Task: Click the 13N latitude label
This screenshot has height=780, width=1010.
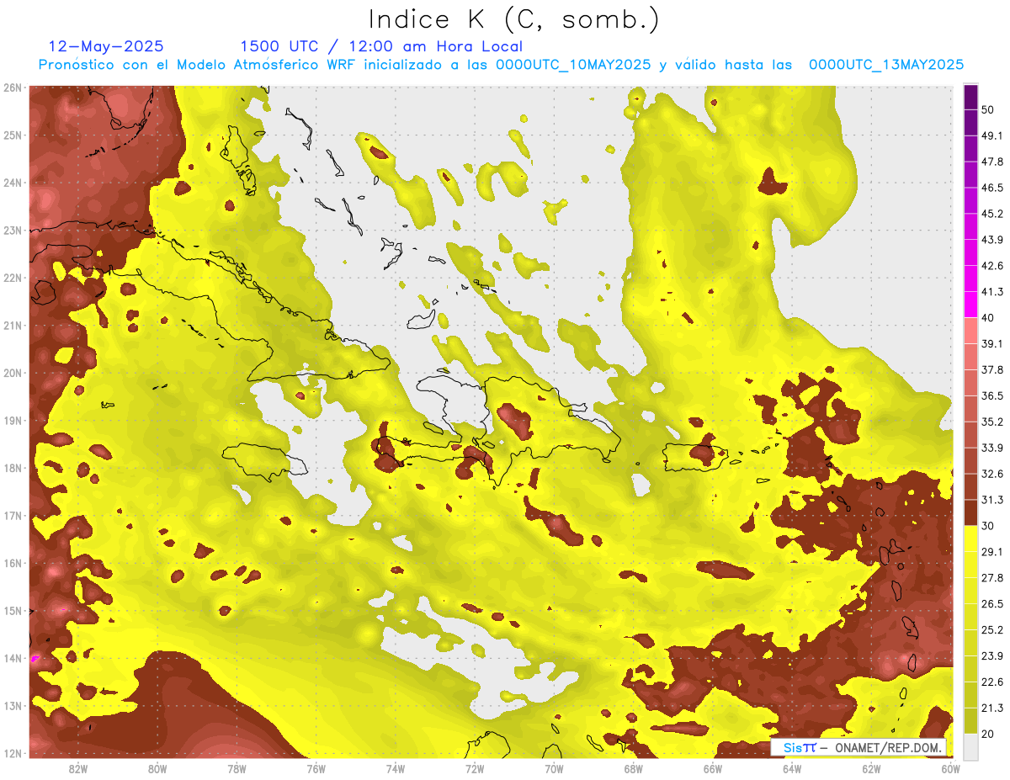Action: click(x=12, y=706)
